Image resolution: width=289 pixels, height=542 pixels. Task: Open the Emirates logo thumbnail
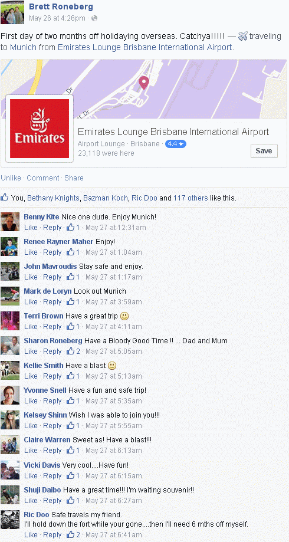[x=40, y=129]
